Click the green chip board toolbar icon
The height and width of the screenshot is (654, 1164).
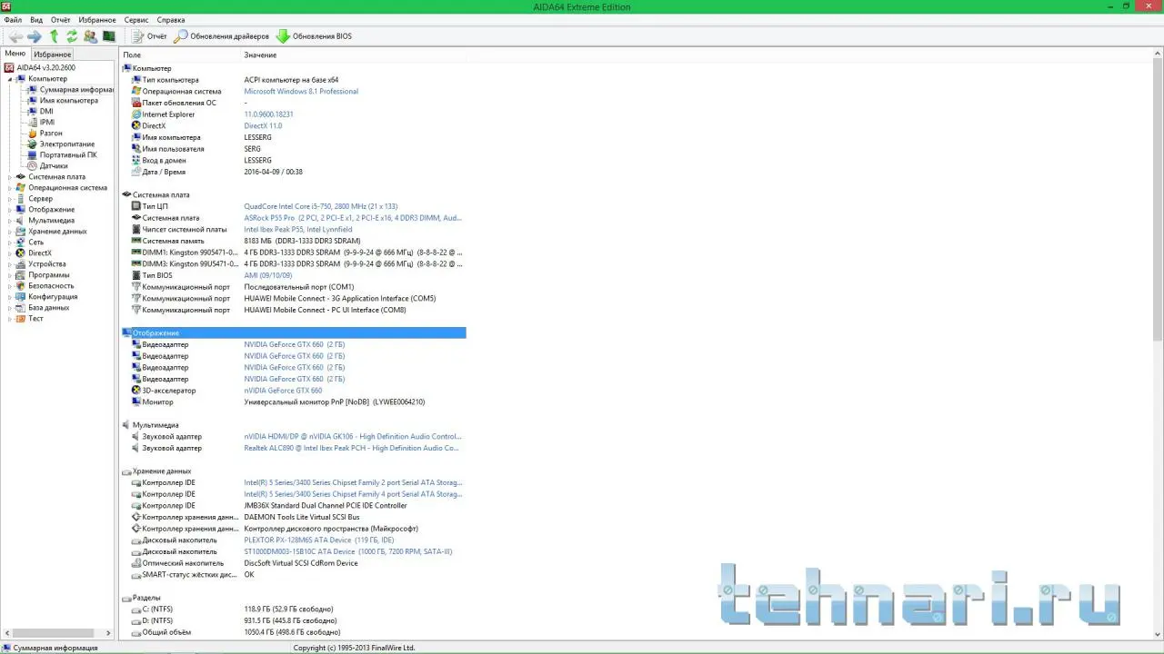coord(109,36)
